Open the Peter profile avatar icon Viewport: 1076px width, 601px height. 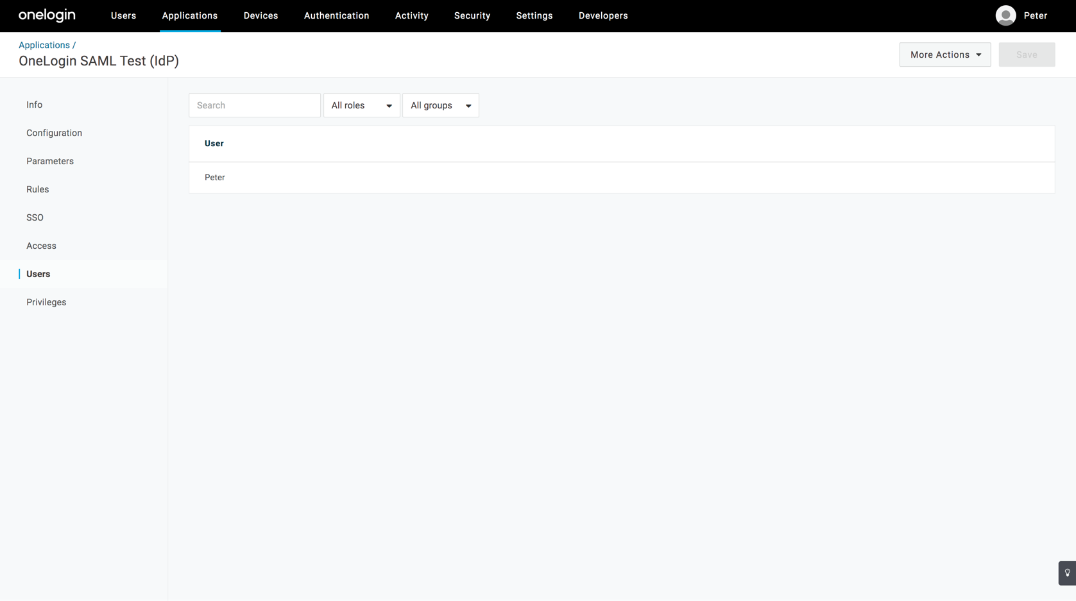click(x=1005, y=15)
